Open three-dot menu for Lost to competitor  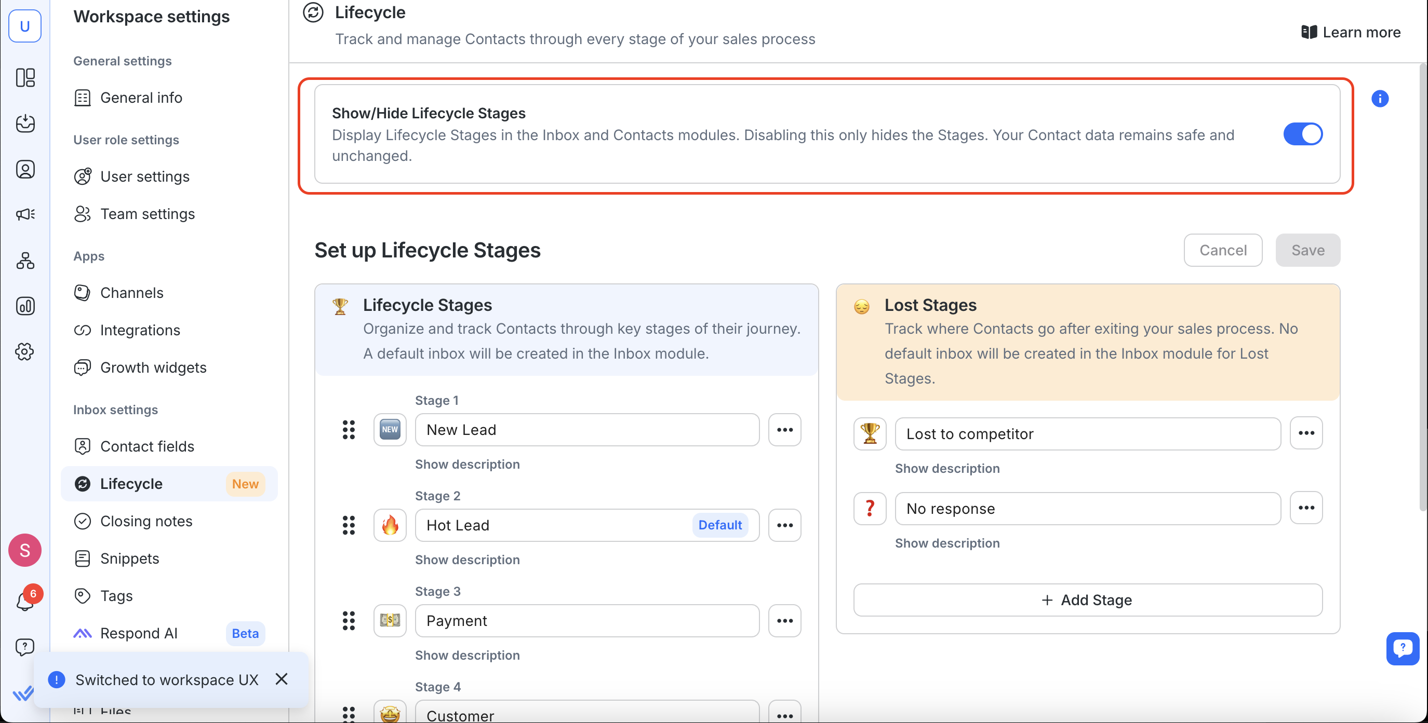pos(1305,433)
